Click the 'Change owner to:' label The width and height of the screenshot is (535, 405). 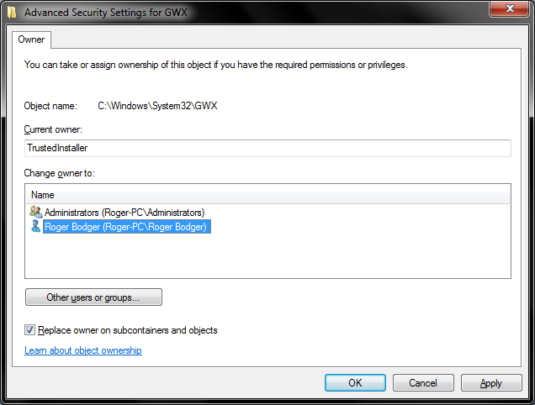click(60, 173)
